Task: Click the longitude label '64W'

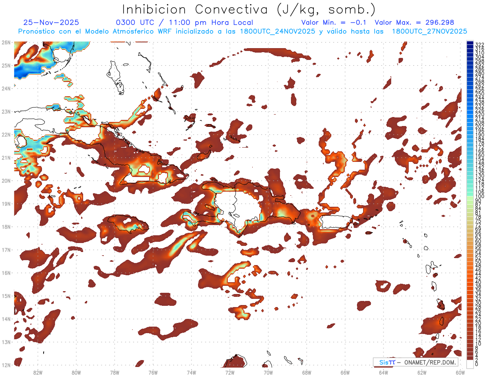Action: point(383,372)
